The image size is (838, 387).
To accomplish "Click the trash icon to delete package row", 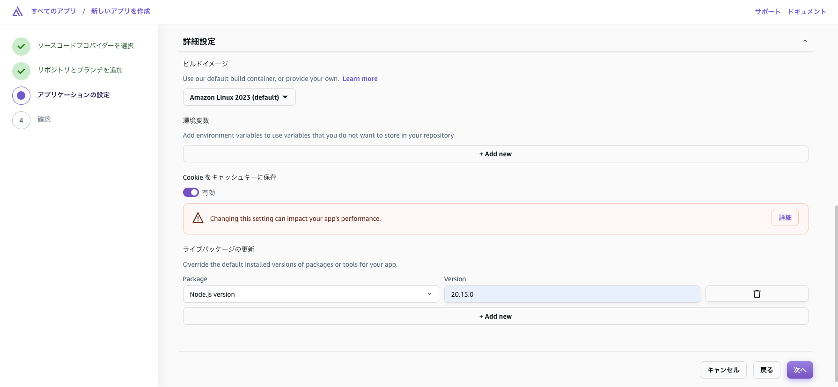I will tap(757, 294).
